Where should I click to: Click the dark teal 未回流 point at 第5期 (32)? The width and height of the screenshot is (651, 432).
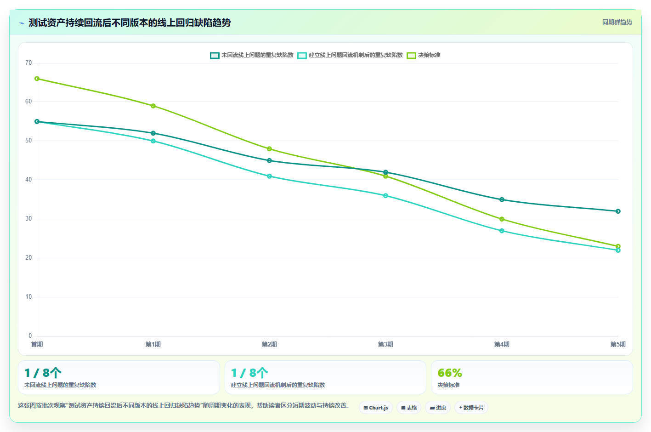click(x=618, y=211)
